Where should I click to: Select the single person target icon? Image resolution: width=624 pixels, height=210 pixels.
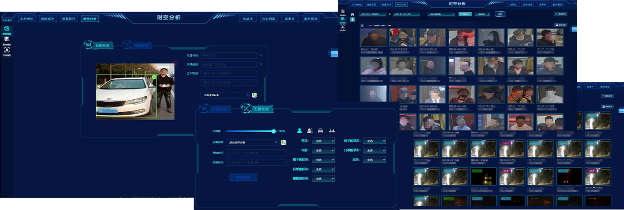click(300, 131)
